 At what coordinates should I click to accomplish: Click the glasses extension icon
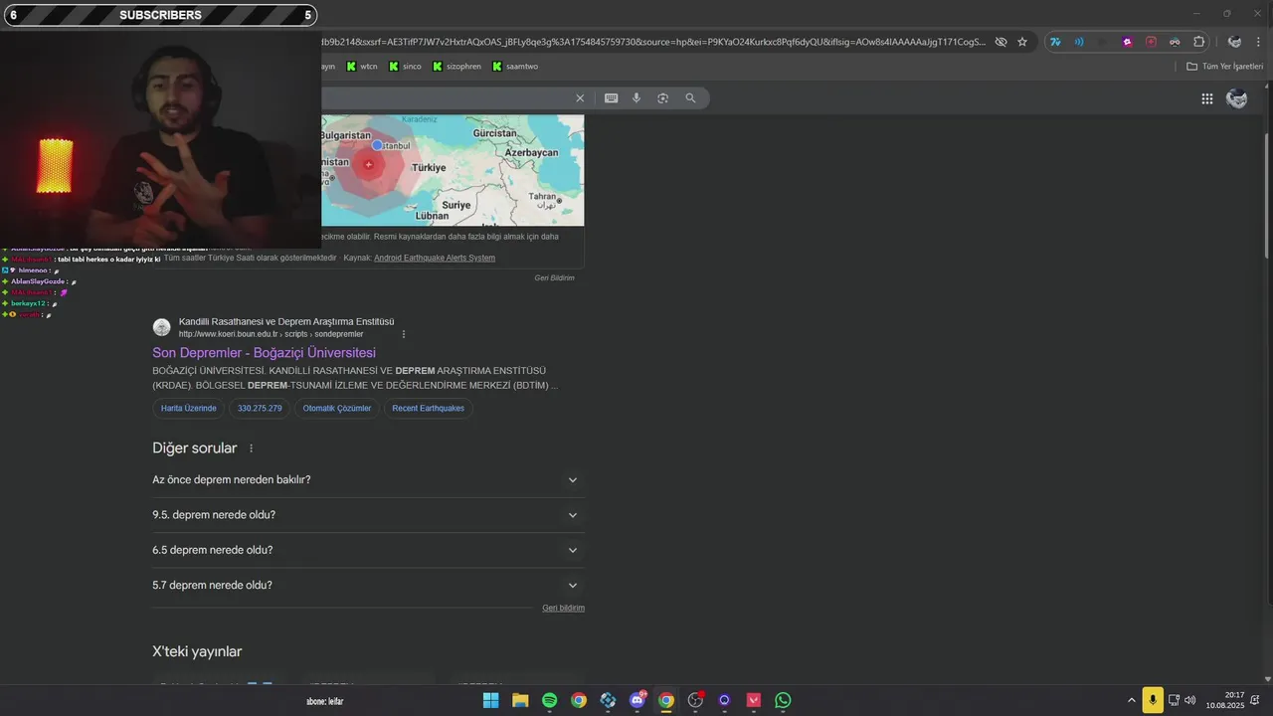click(1175, 42)
